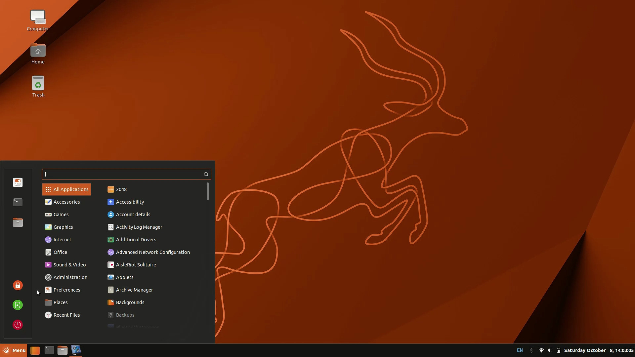The height and width of the screenshot is (357, 635).
Task: Click the All Applications category icon
Action: coord(48,189)
